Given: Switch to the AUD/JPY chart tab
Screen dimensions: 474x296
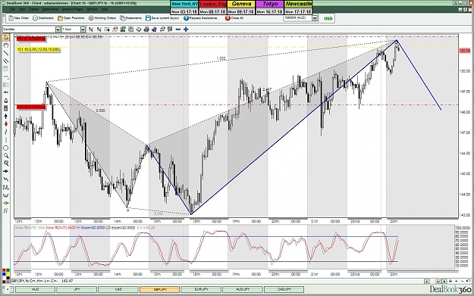Looking at the screenshot, I should [243, 289].
